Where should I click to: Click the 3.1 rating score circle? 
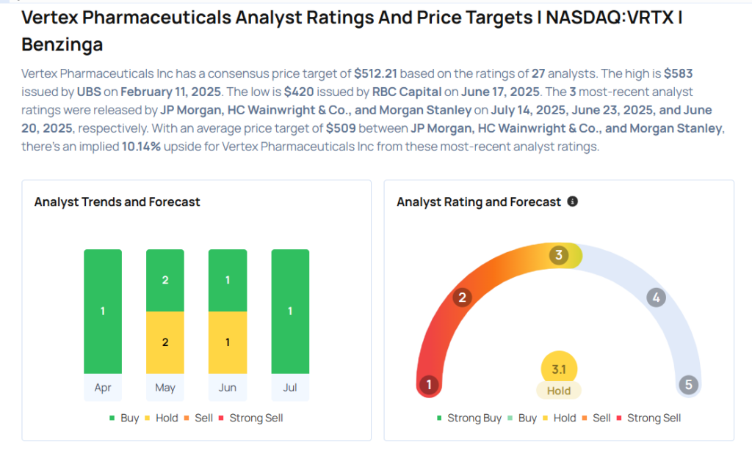(x=559, y=369)
